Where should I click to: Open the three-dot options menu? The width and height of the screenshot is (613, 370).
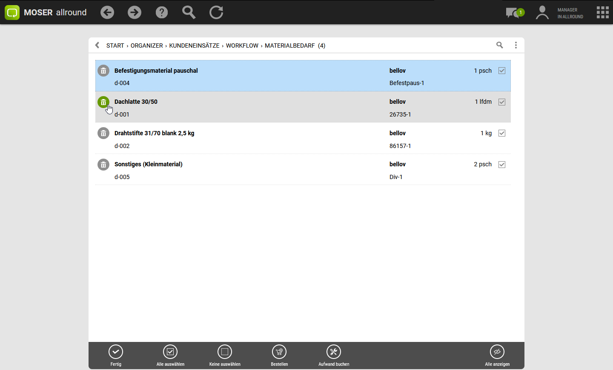(x=516, y=45)
